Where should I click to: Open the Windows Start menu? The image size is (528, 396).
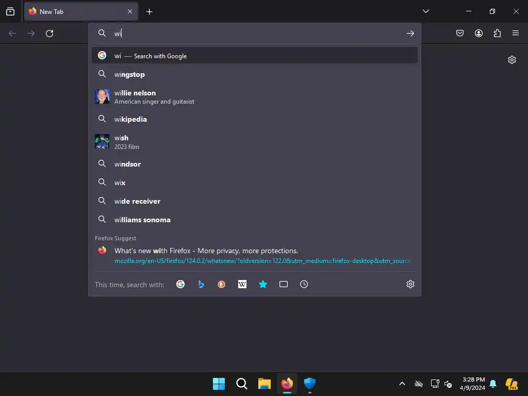pyautogui.click(x=219, y=384)
